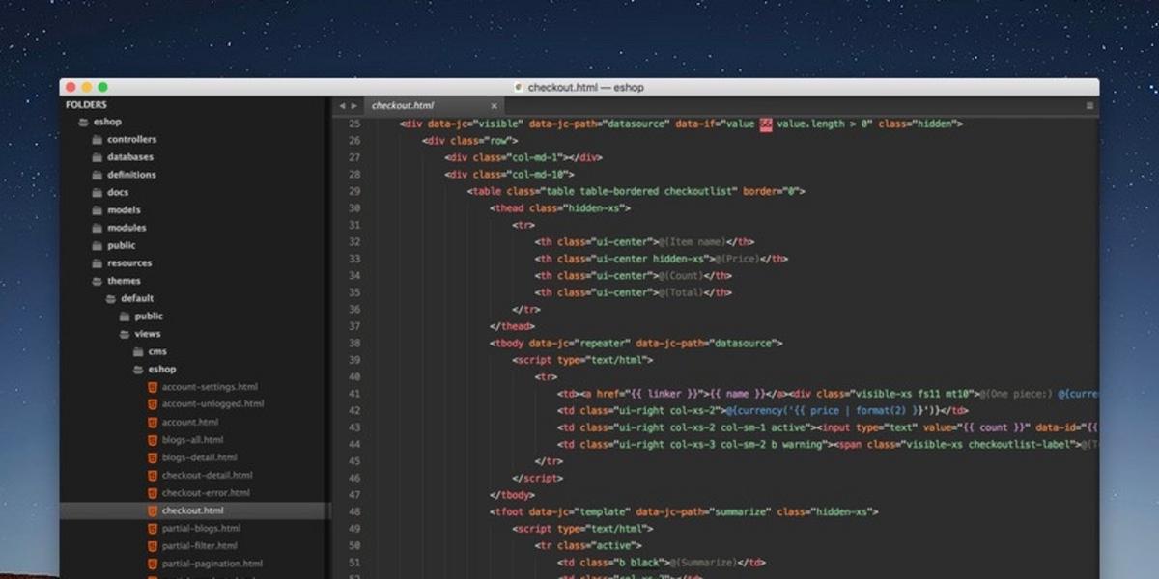Click line number 25 in the gutter
Image resolution: width=1159 pixels, height=579 pixels.
point(353,124)
